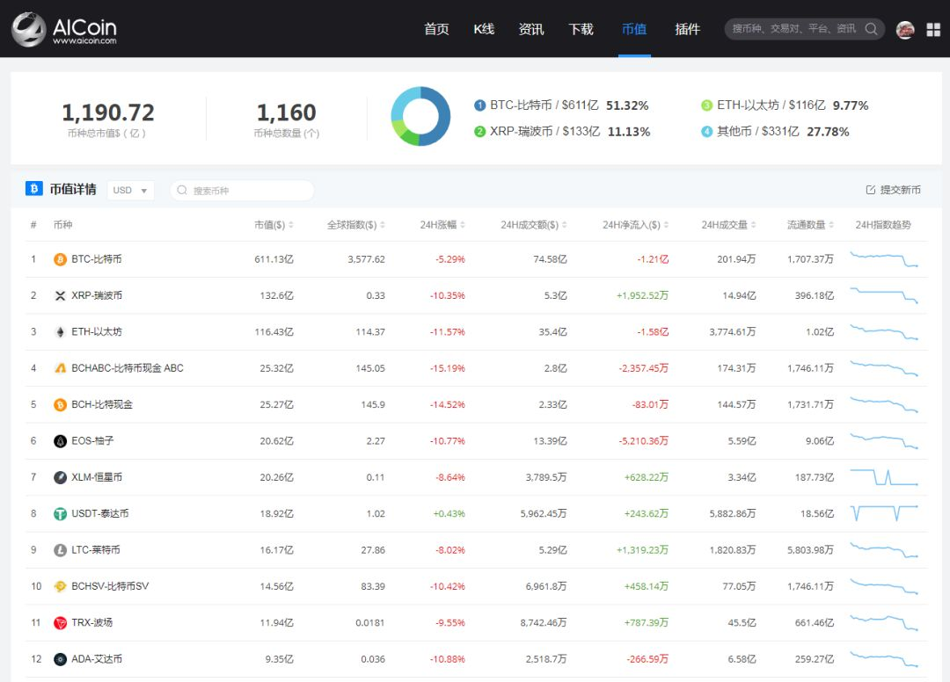This screenshot has width=950, height=682.
Task: Click the 搜索币种 search field
Action: (x=243, y=190)
